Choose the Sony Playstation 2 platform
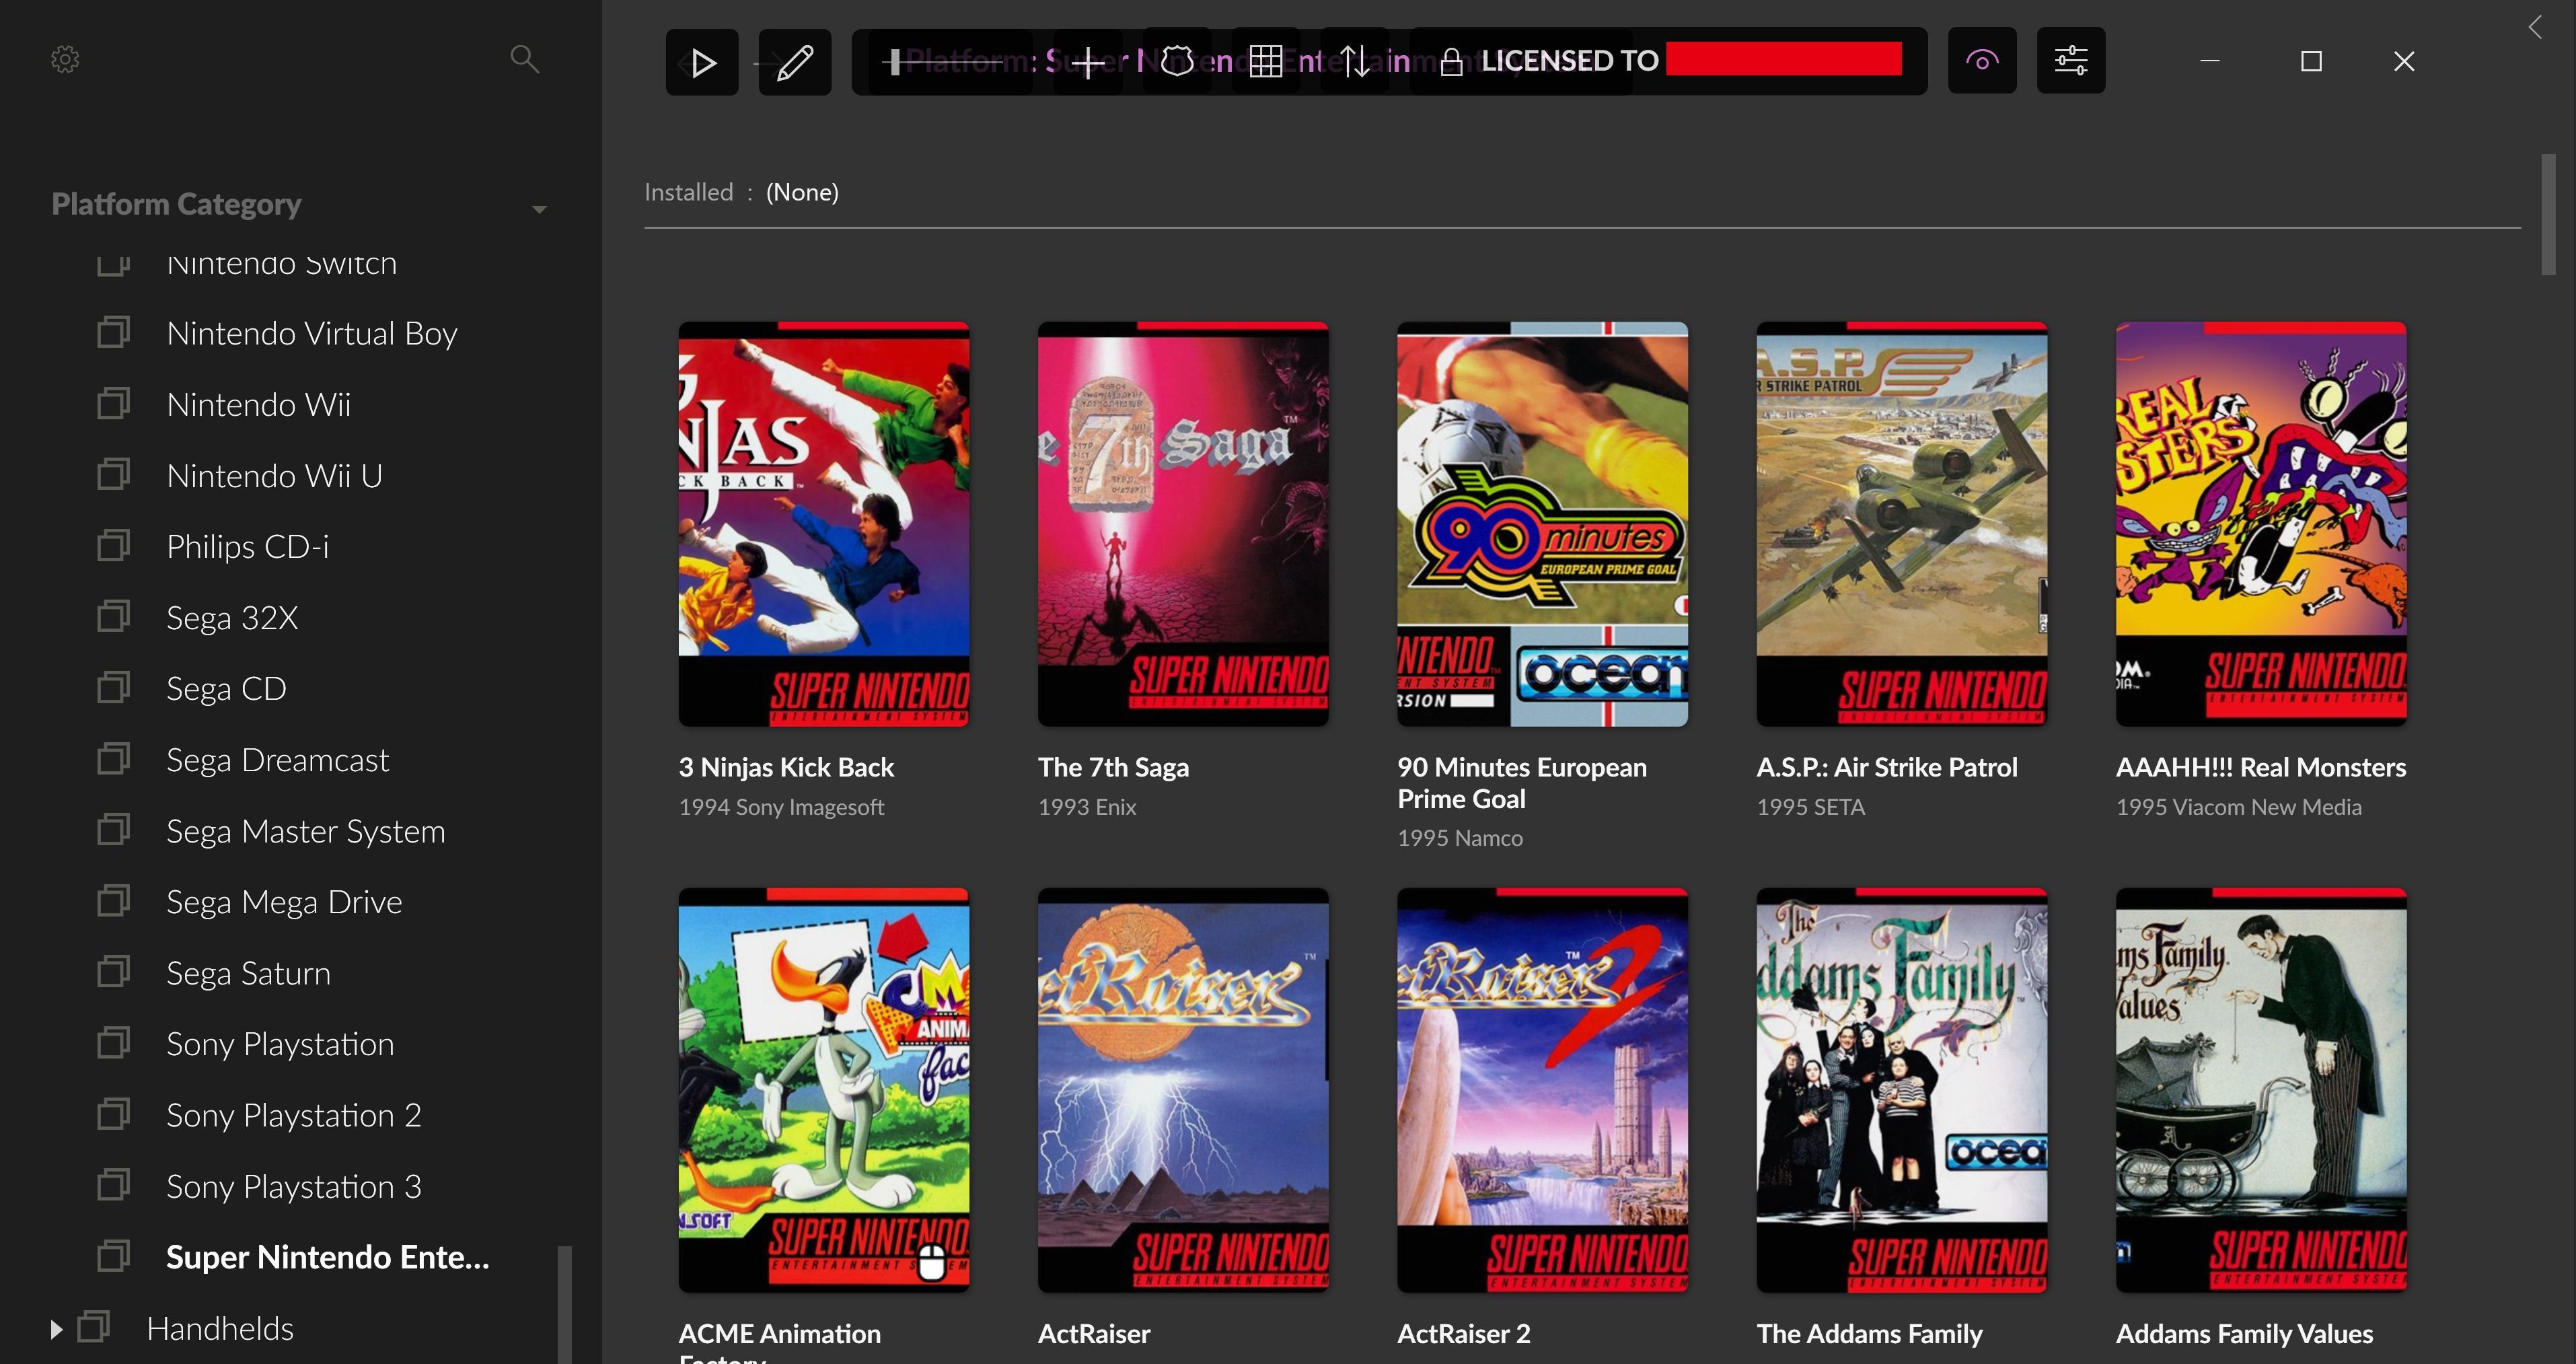This screenshot has height=1364, width=2576. (x=293, y=1116)
